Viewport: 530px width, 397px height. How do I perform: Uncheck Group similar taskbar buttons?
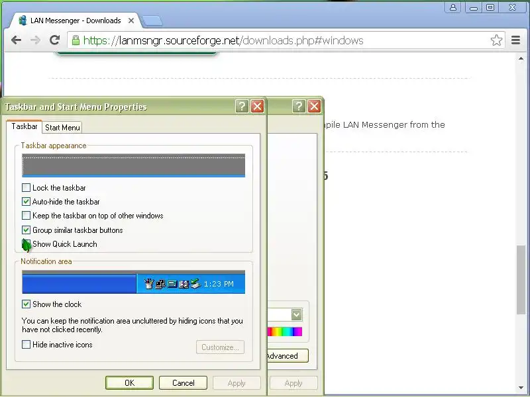click(x=26, y=230)
